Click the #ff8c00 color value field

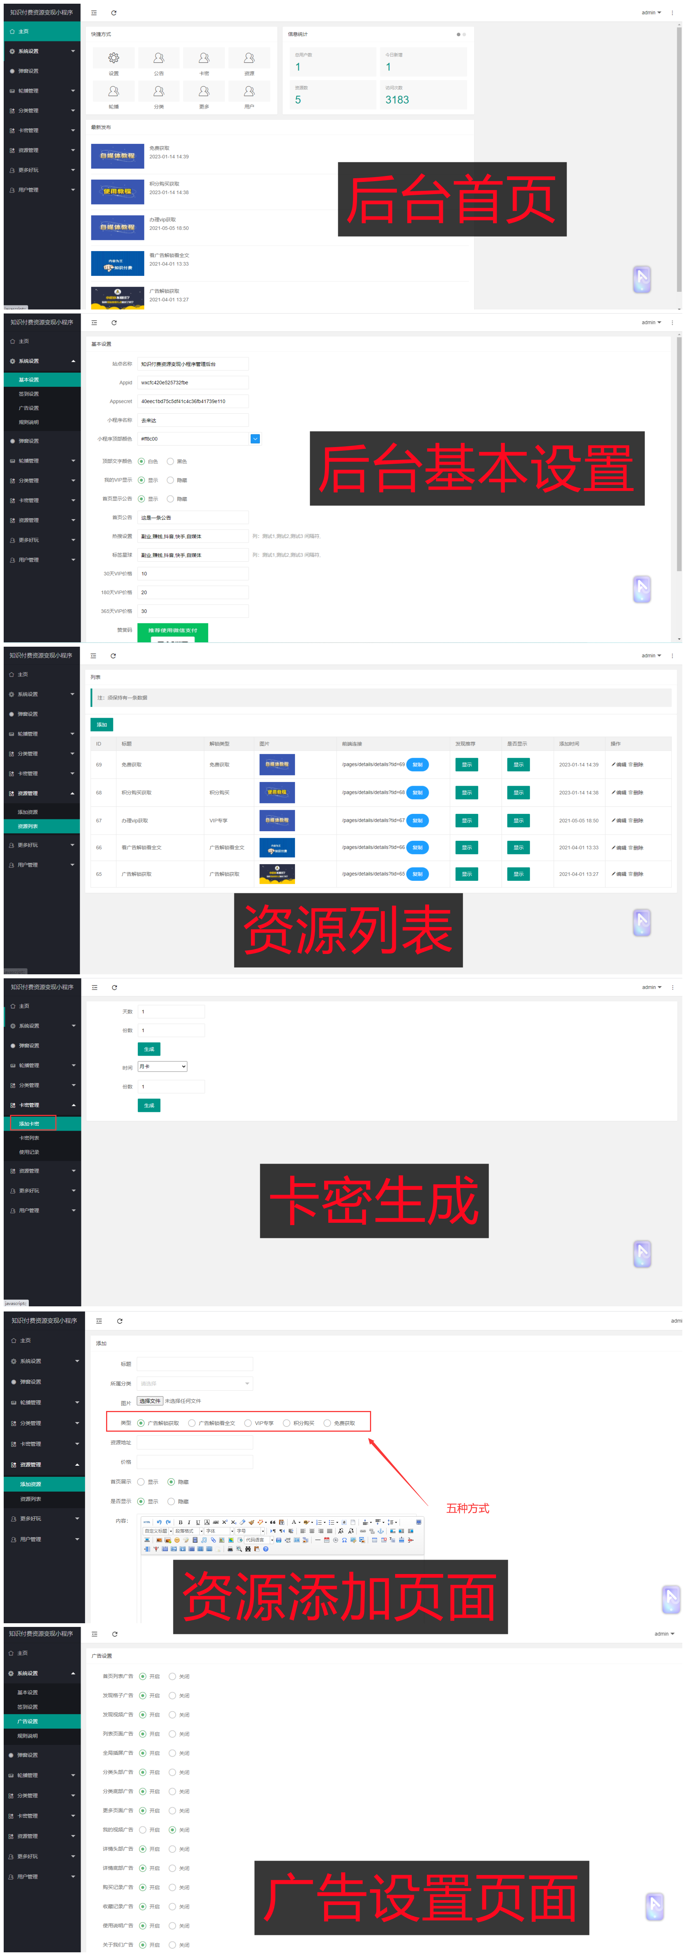193,439
